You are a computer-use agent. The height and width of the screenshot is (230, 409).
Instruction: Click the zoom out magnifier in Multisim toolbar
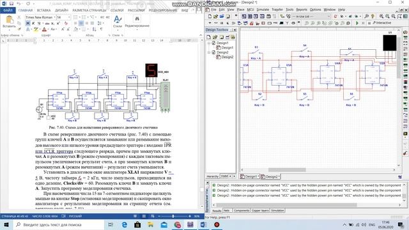tap(387, 17)
